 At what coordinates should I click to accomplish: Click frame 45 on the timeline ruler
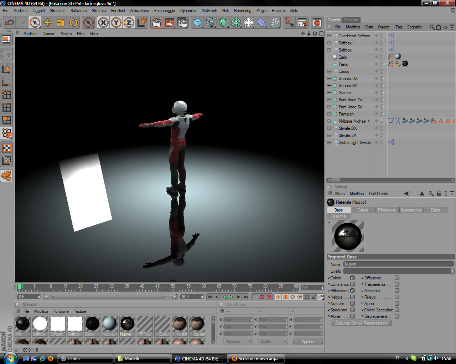tap(157, 287)
